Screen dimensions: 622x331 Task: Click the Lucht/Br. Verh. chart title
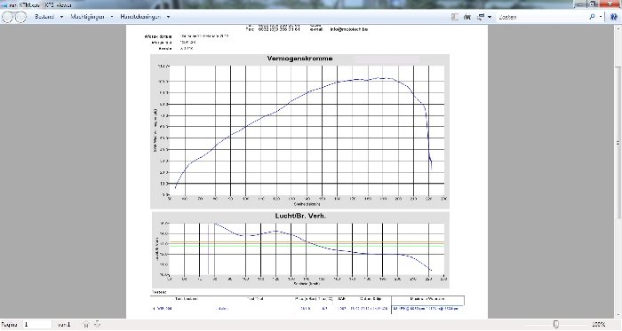300,217
